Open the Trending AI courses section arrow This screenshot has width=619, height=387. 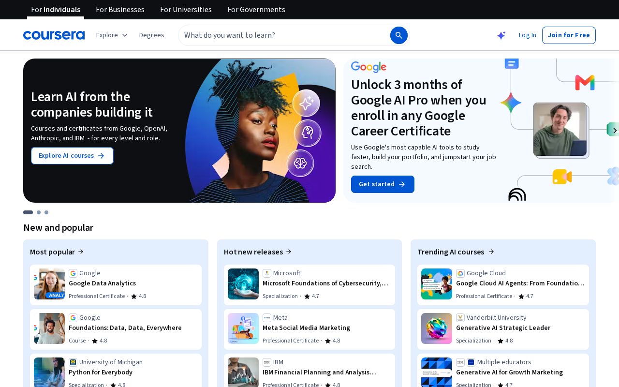tap(456, 252)
